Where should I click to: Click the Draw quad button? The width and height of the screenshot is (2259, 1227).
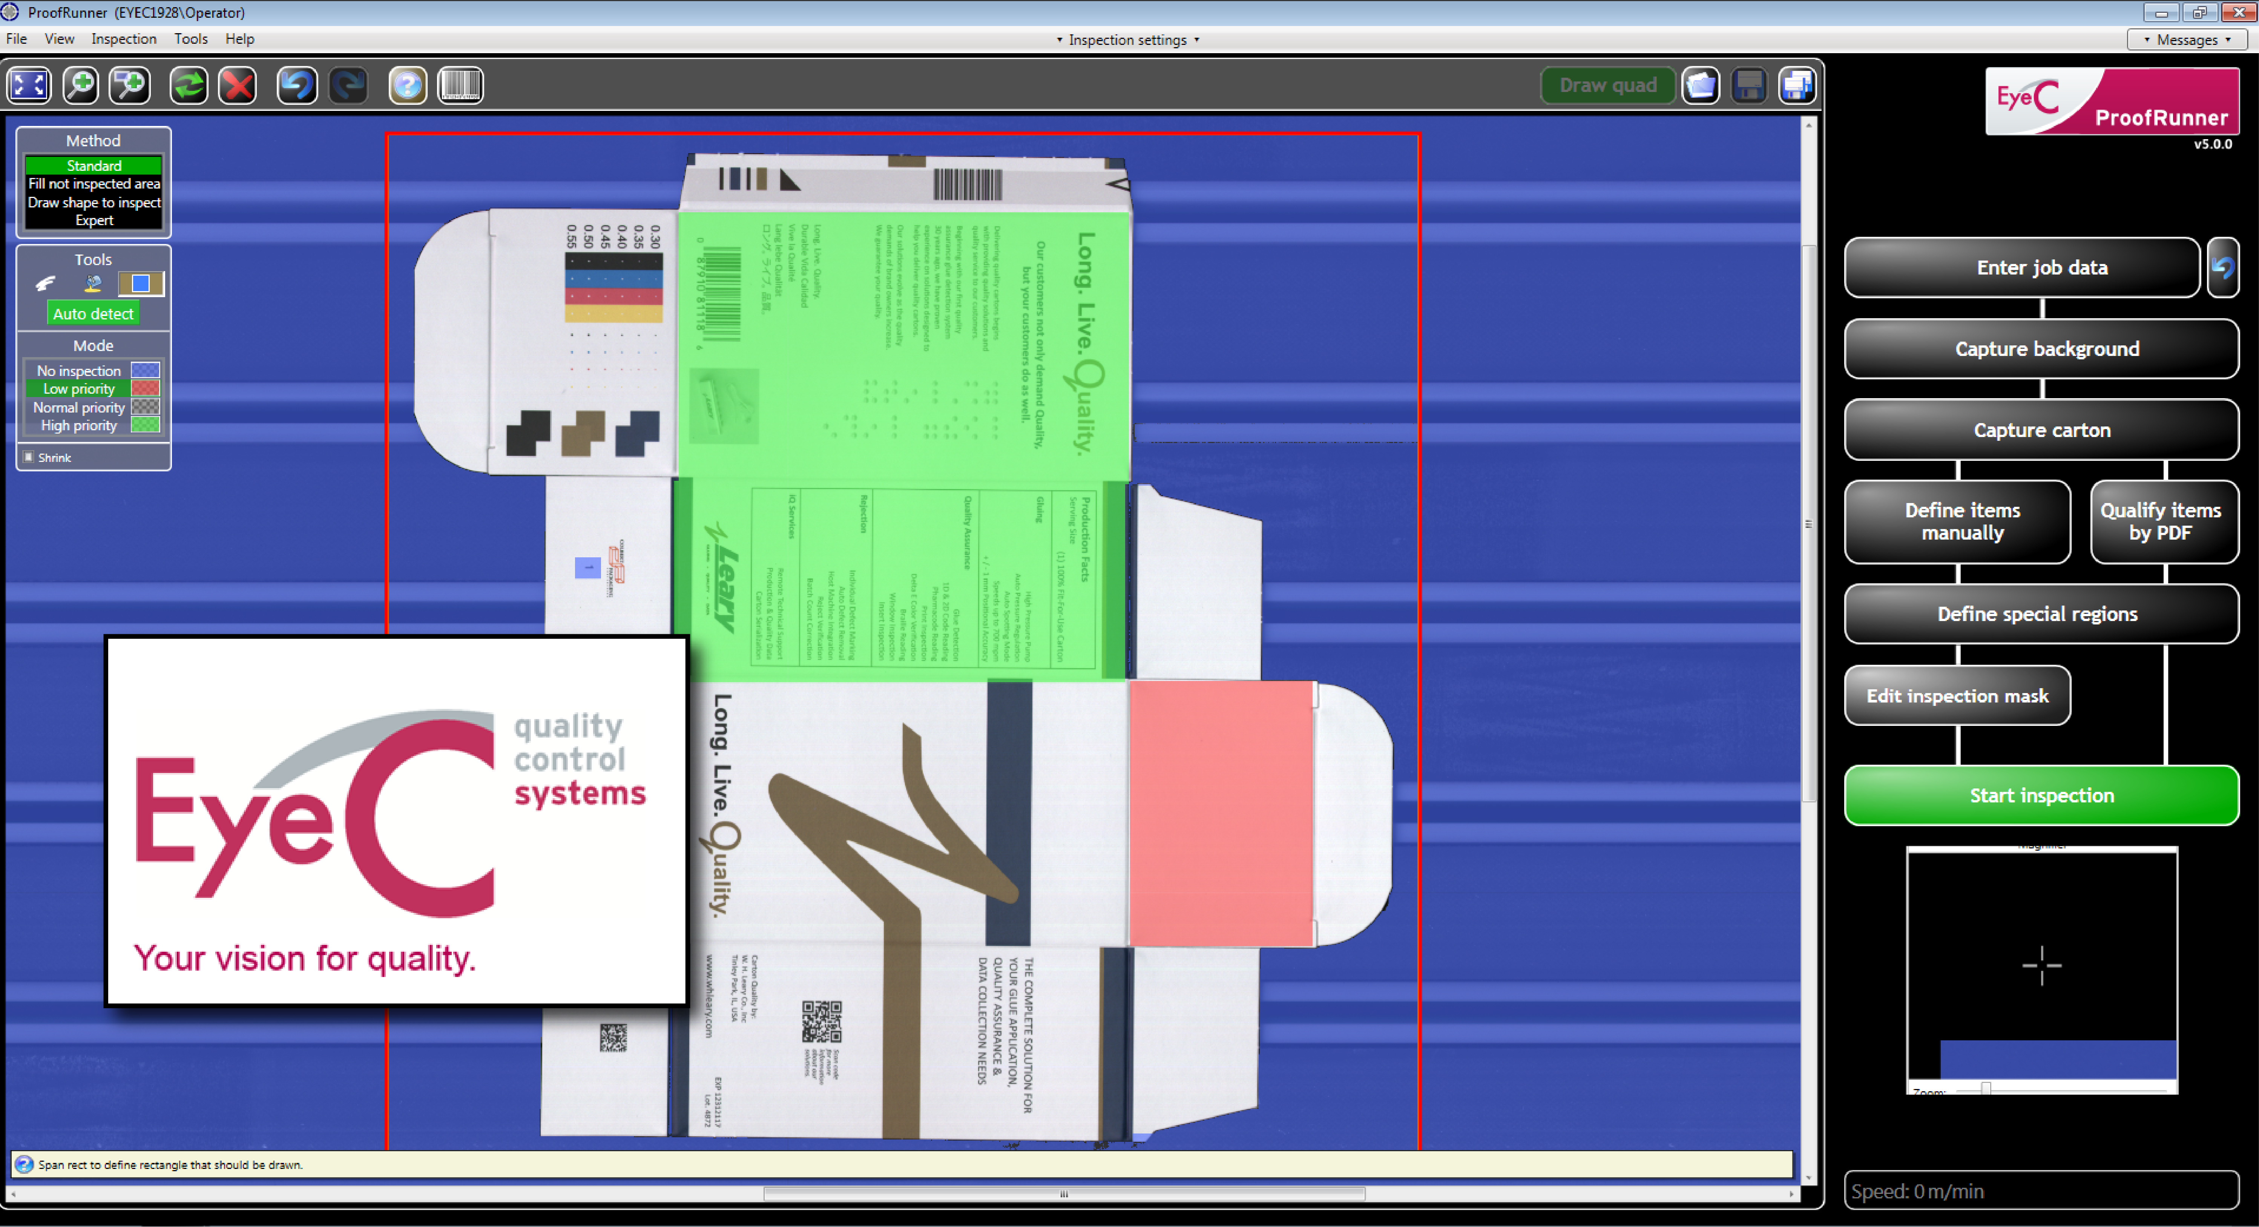coord(1607,85)
